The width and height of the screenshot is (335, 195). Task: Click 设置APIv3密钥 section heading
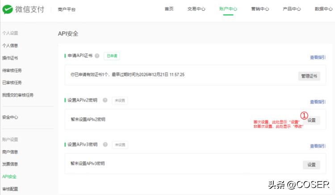[83, 144]
